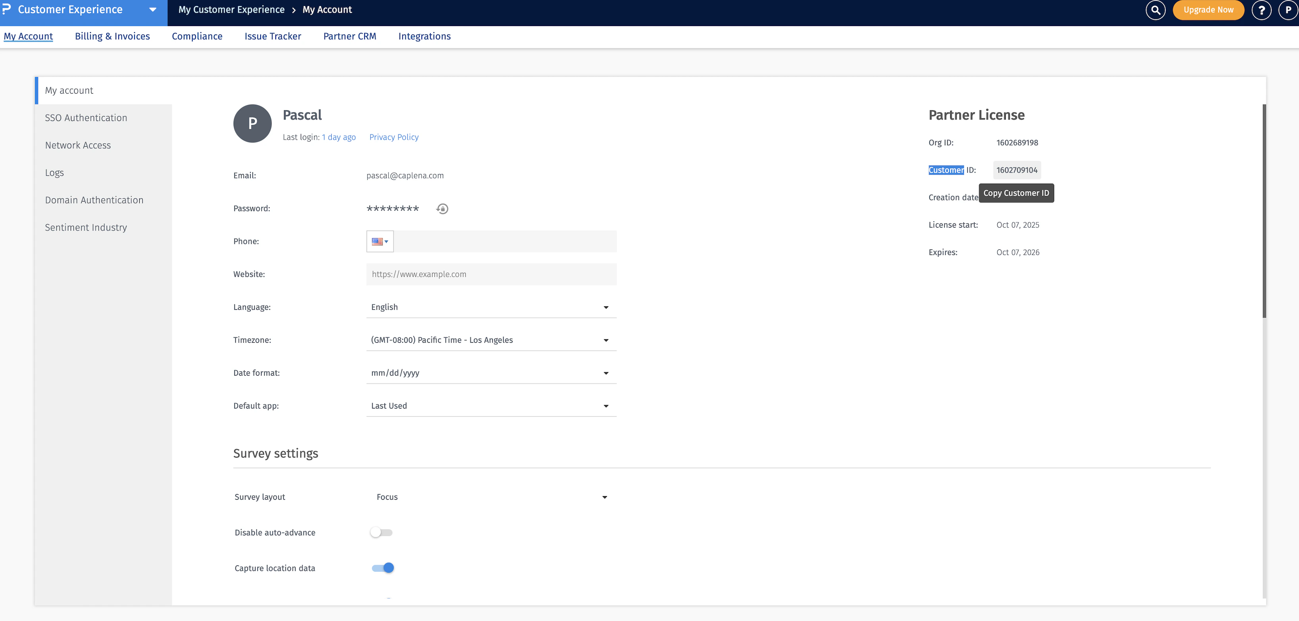This screenshot has width=1299, height=621.
Task: Click the email pascal@caplena.com
Action: pyautogui.click(x=405, y=175)
